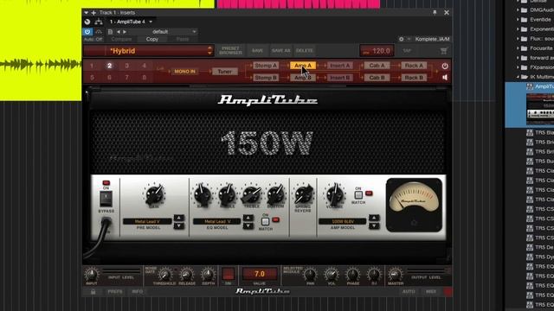Select previous PRE MODEL with up arrow
Image resolution: width=554 pixels, height=311 pixels.
click(179, 218)
